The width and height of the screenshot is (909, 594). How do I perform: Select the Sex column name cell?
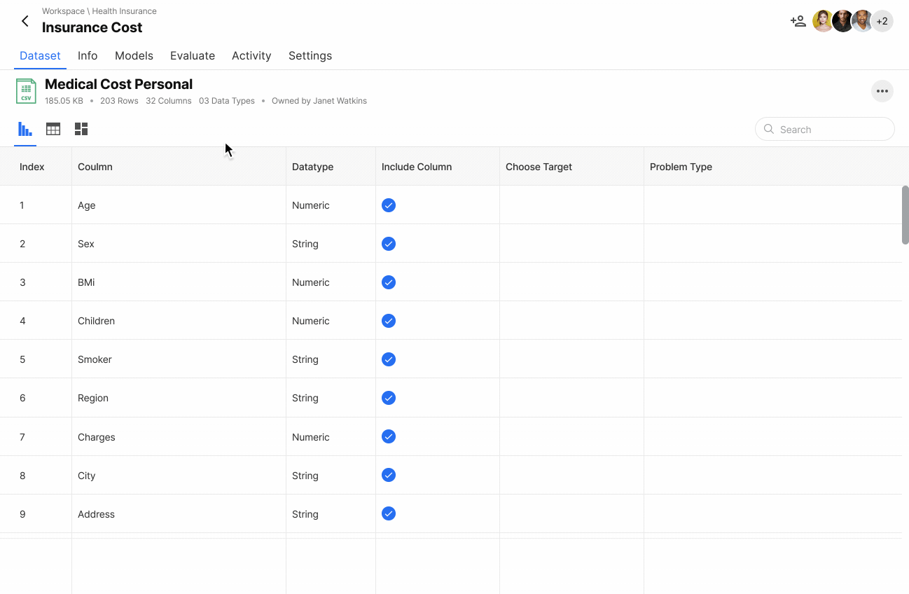click(x=179, y=244)
